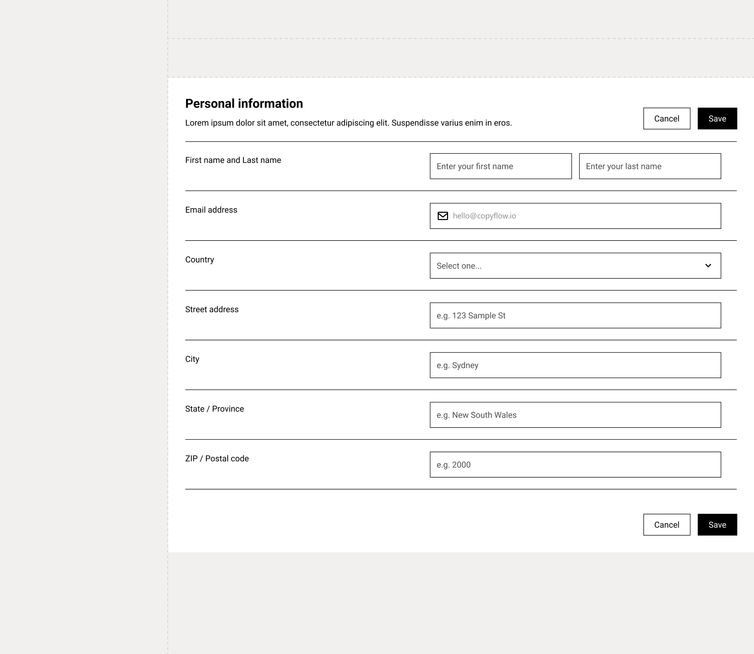This screenshot has width=754, height=654.
Task: Click the 'First name and Last name' label
Action: tap(233, 160)
